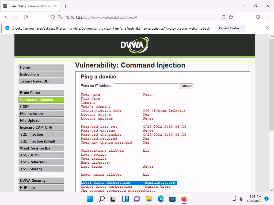Image resolution: width=274 pixels, height=205 pixels.
Task: Open the Firefox hamburger application menu
Action: click(267, 17)
